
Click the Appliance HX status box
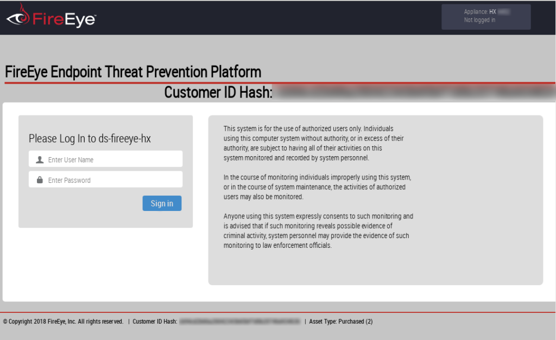(x=486, y=17)
